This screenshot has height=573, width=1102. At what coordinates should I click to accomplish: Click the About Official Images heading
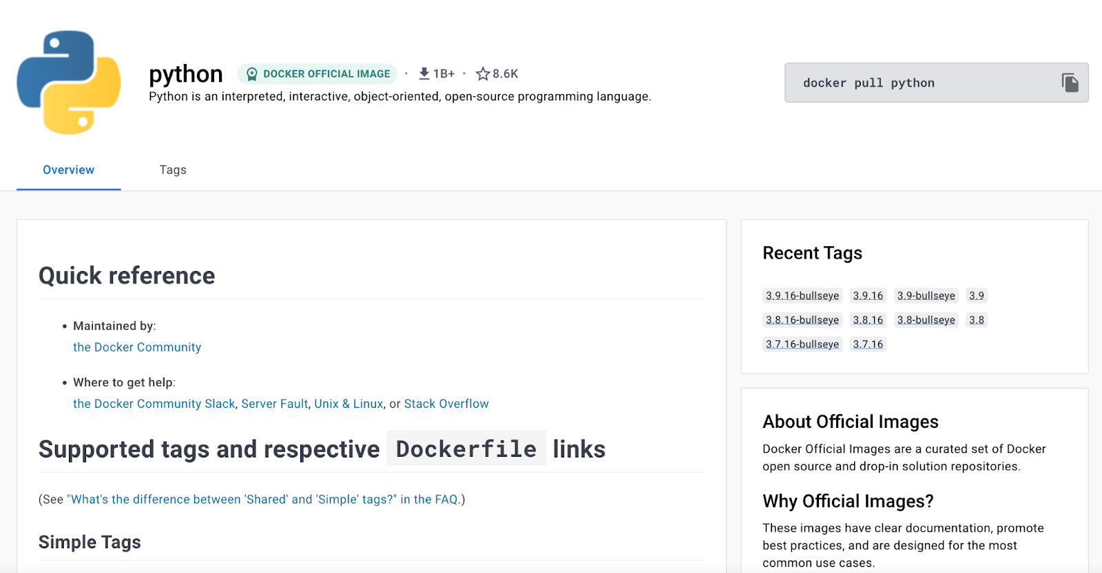[x=851, y=422]
